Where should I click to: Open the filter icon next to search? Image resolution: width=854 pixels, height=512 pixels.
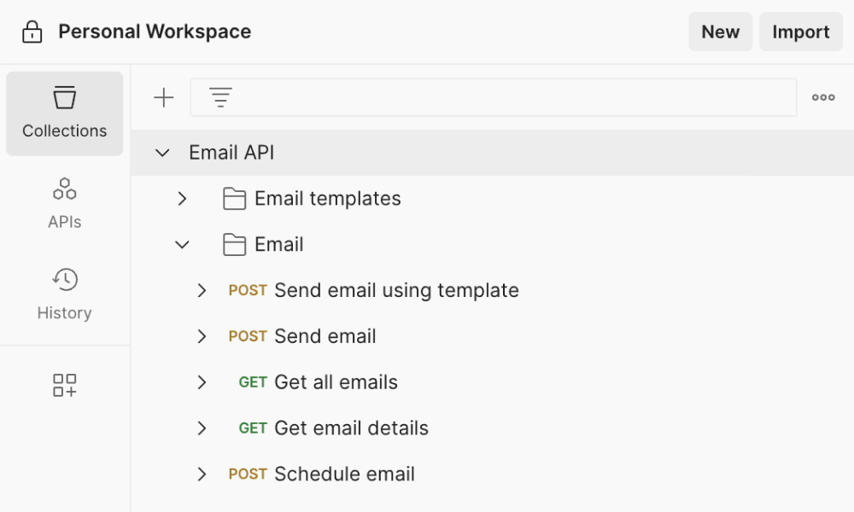pos(220,96)
